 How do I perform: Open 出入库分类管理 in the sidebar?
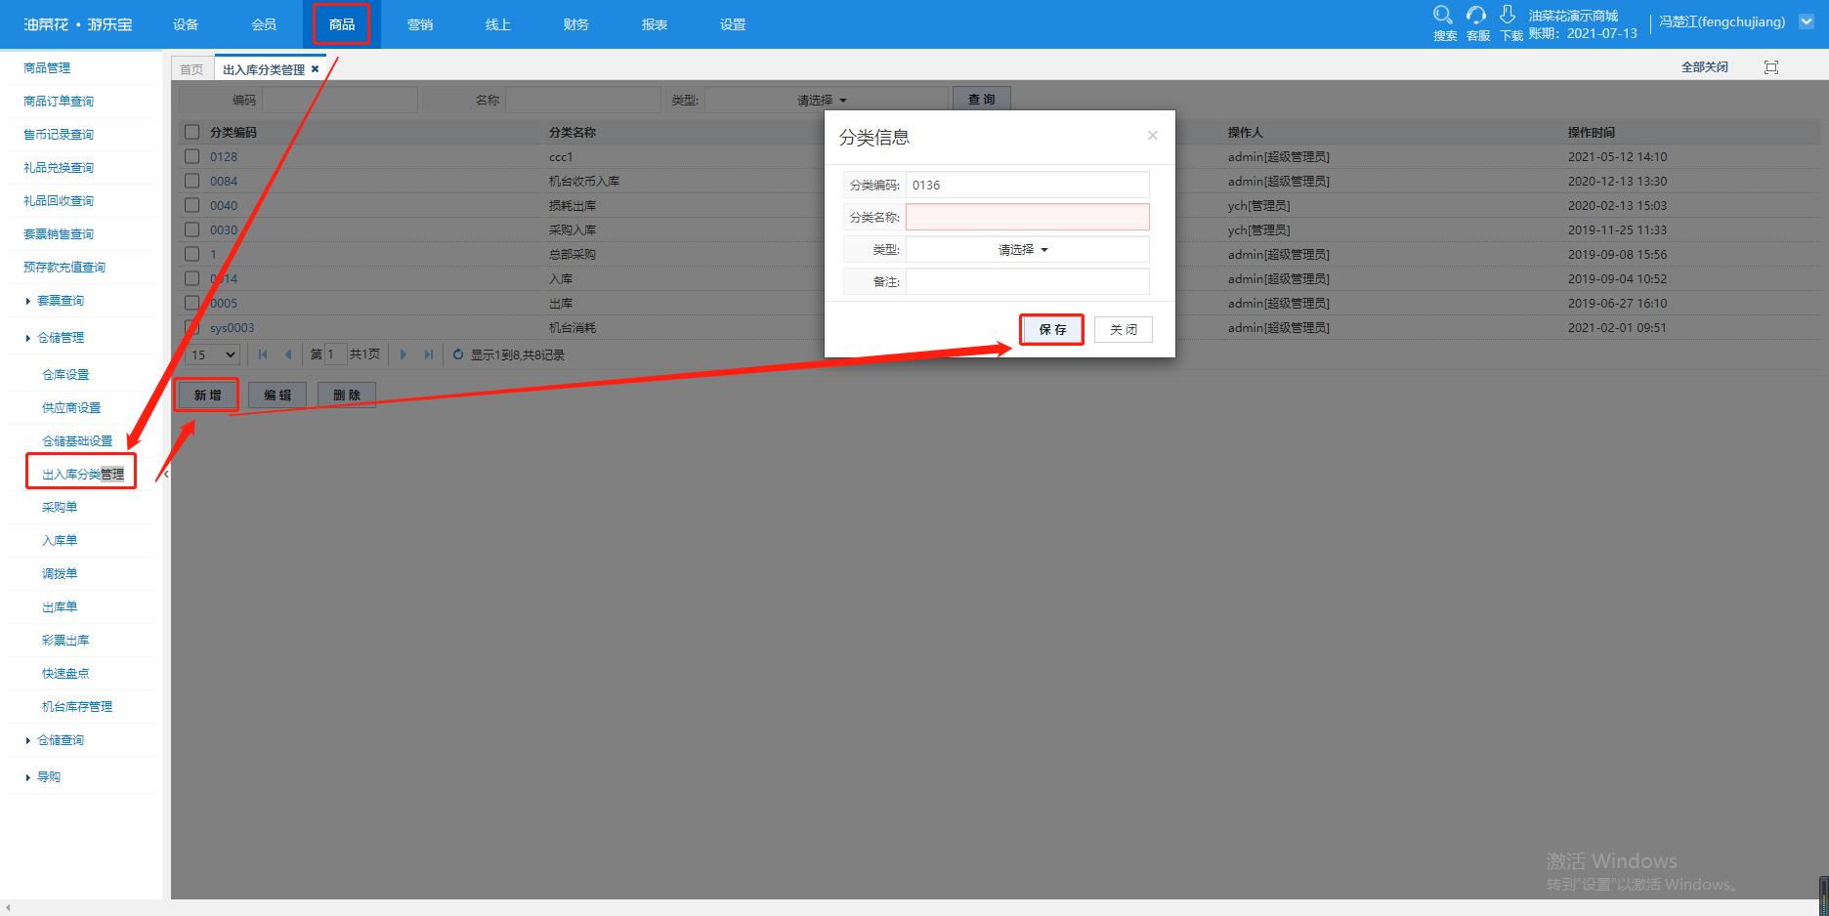(x=83, y=475)
